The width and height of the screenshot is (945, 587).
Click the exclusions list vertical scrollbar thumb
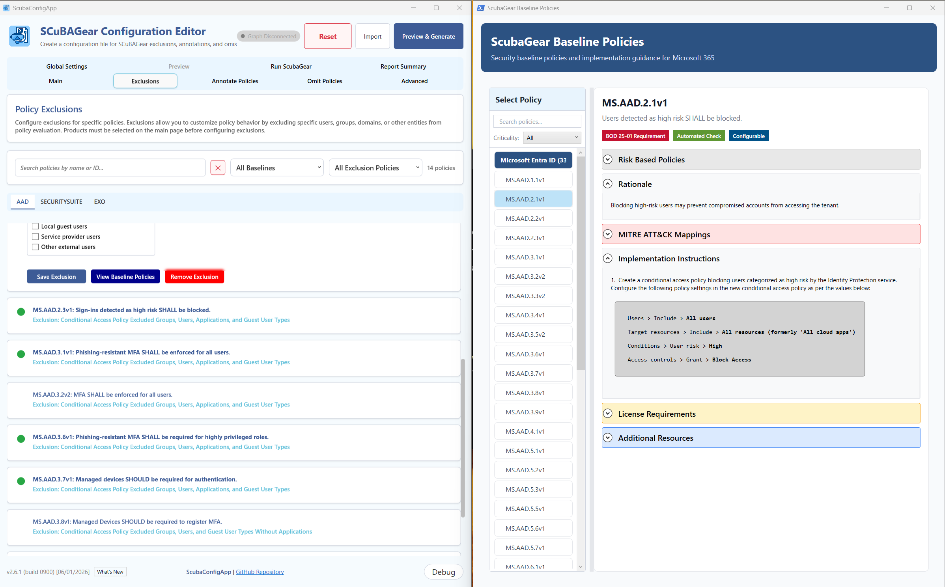point(463,438)
